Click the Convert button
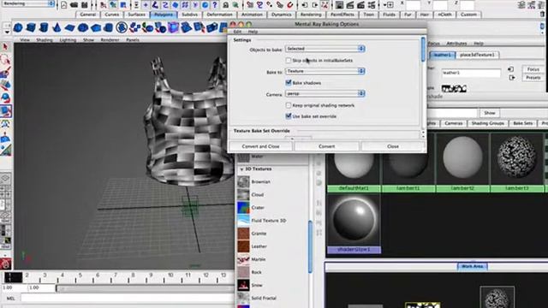The width and height of the screenshot is (548, 308). coord(327,146)
